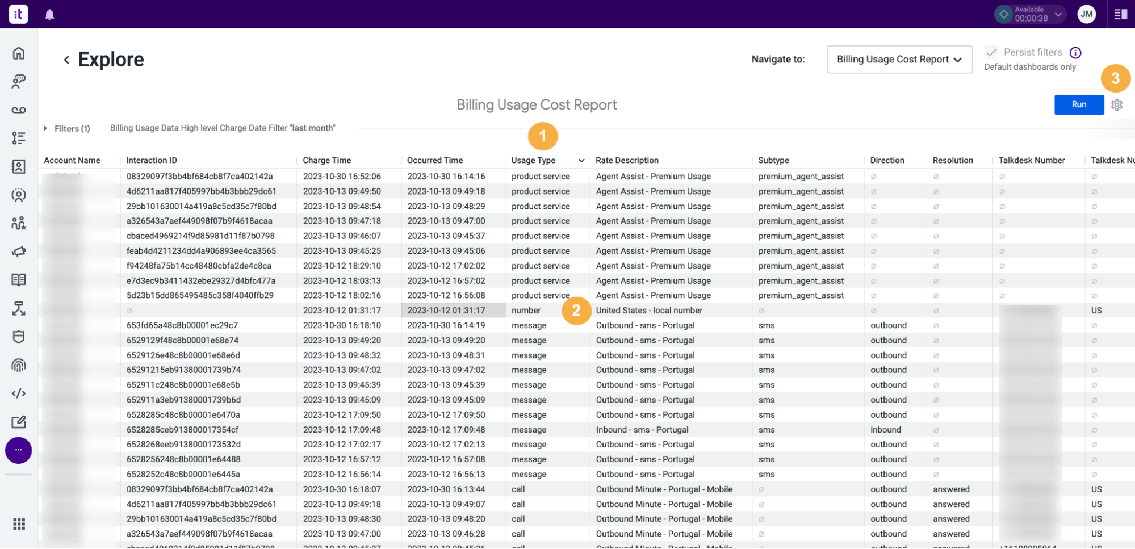Image resolution: width=1135 pixels, height=549 pixels.
Task: Open the apps grid icon at sidebar bottom
Action: click(x=19, y=523)
